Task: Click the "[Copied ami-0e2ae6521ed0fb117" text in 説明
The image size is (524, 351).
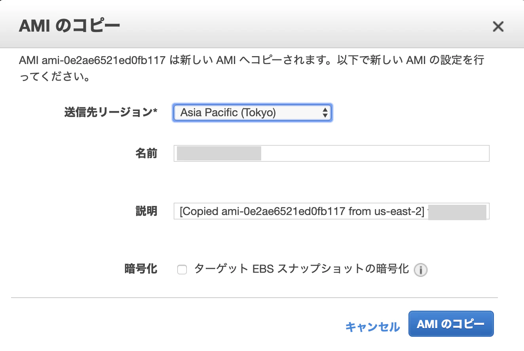Action: (262, 211)
